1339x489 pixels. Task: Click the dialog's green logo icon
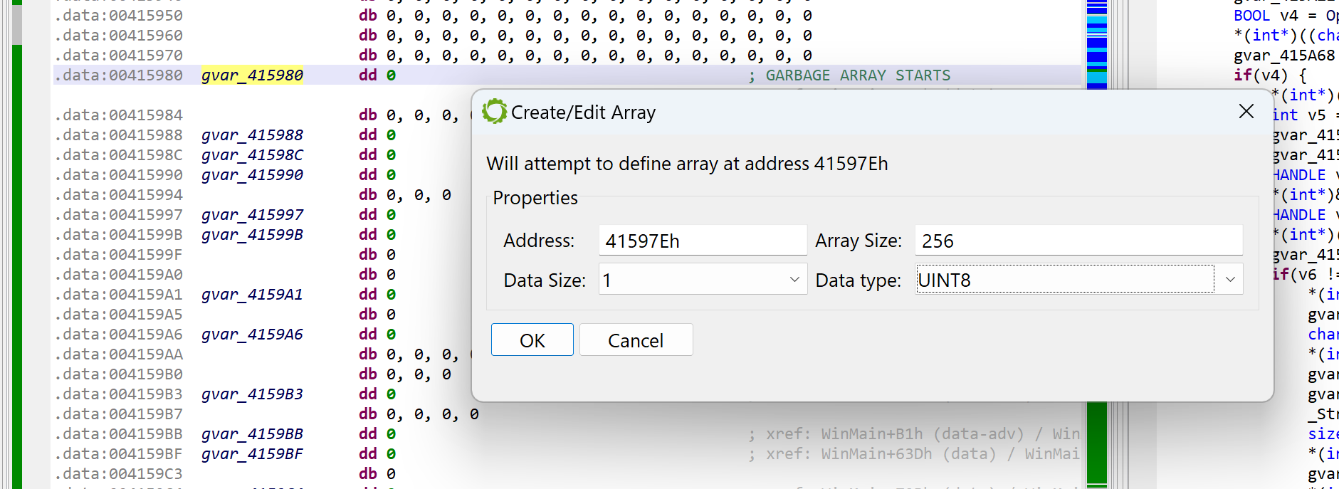click(x=494, y=112)
